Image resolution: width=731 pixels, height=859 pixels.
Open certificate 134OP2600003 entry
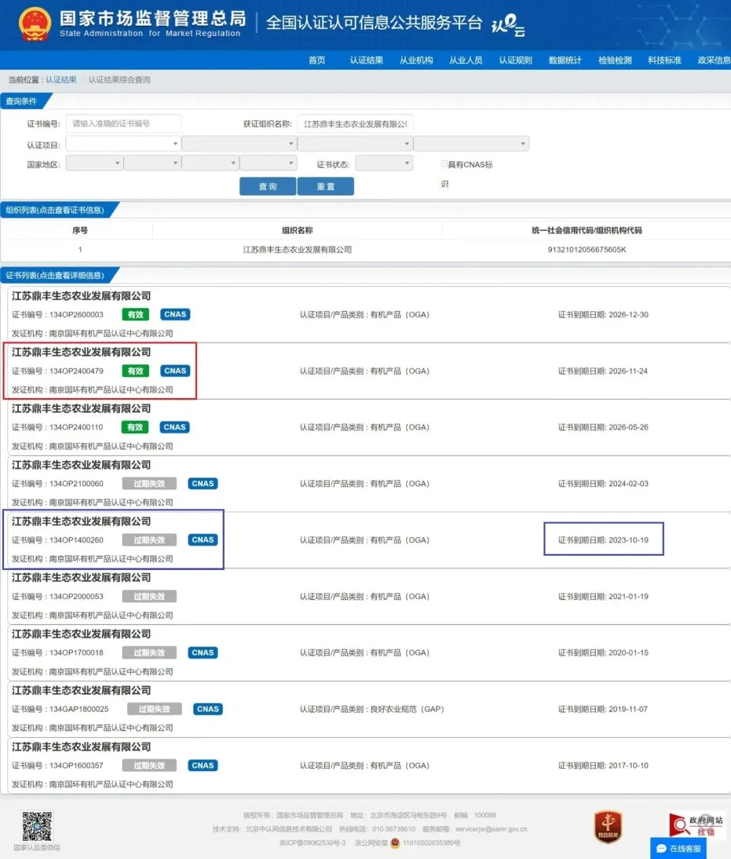pos(369,315)
